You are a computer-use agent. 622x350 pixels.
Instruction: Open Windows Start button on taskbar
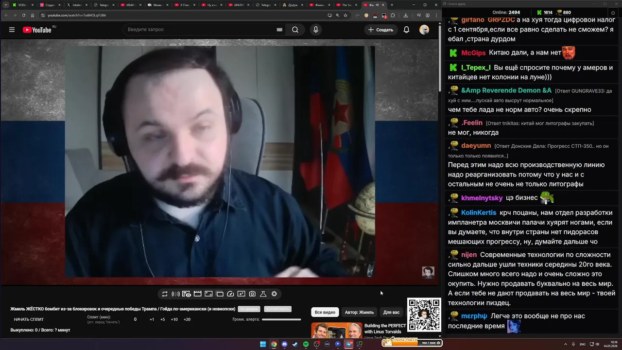(263, 344)
